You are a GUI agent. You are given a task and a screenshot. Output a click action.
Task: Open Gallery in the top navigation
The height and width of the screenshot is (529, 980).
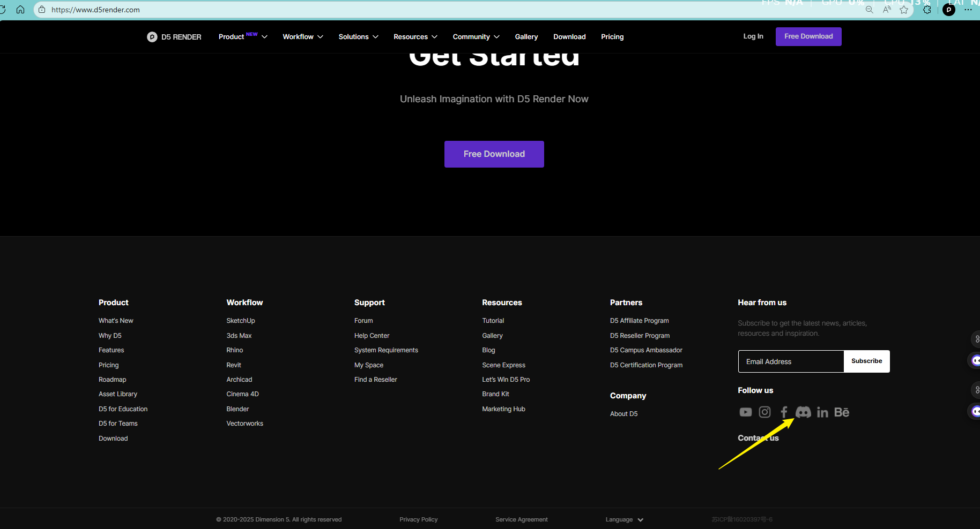[526, 37]
